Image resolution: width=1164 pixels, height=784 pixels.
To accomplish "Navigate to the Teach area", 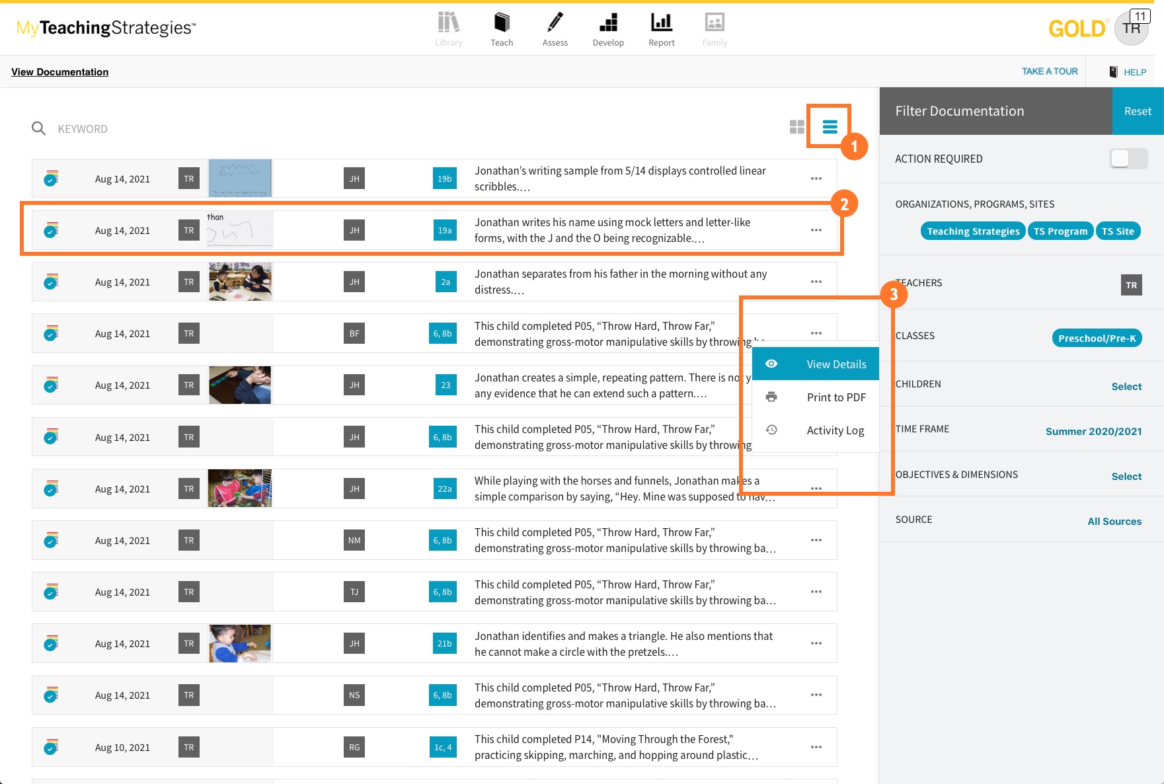I will click(502, 26).
